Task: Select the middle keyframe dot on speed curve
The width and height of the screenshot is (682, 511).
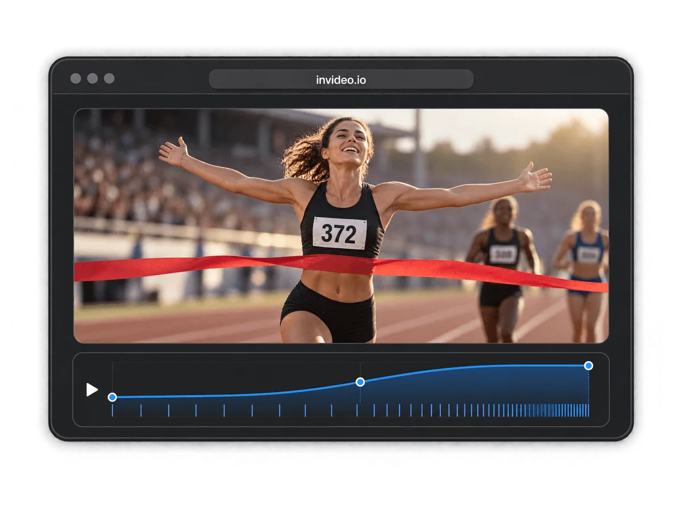Action: click(x=360, y=382)
